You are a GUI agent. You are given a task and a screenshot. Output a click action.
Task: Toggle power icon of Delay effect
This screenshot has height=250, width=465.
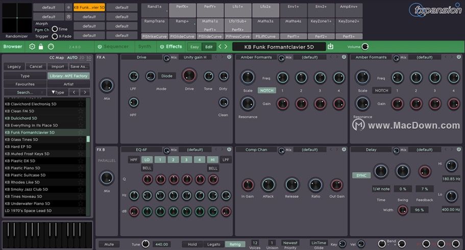(459, 149)
